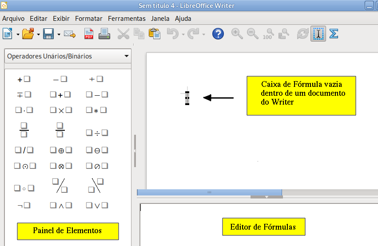
Task: Insert the wide backslash element
Action: [96, 185]
